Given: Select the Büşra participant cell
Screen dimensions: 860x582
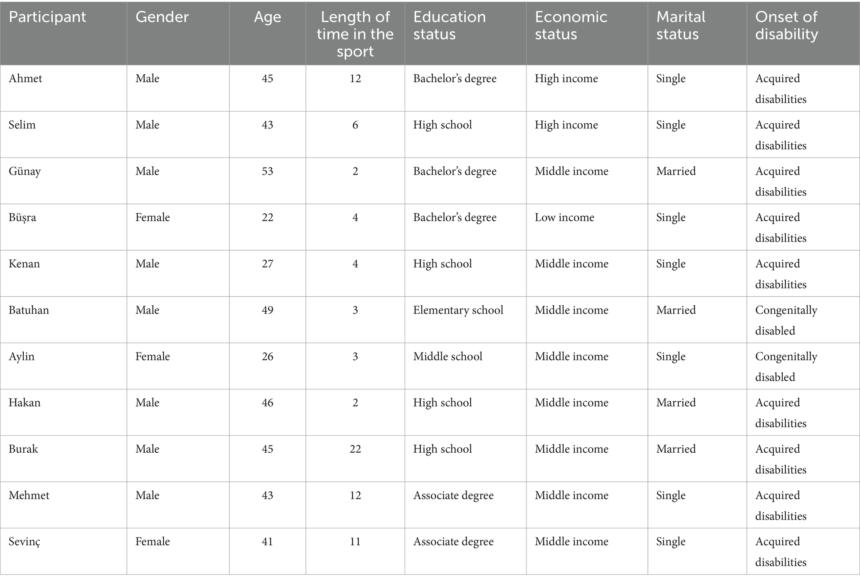Looking at the screenshot, I should 22,218.
